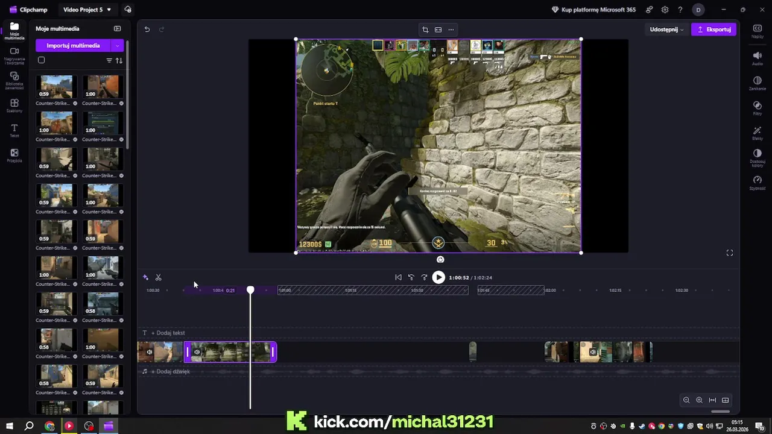Select the crop tool above the preview
The image size is (772, 434).
[425, 30]
